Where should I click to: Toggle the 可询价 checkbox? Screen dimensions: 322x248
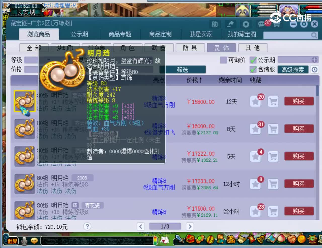(223, 60)
